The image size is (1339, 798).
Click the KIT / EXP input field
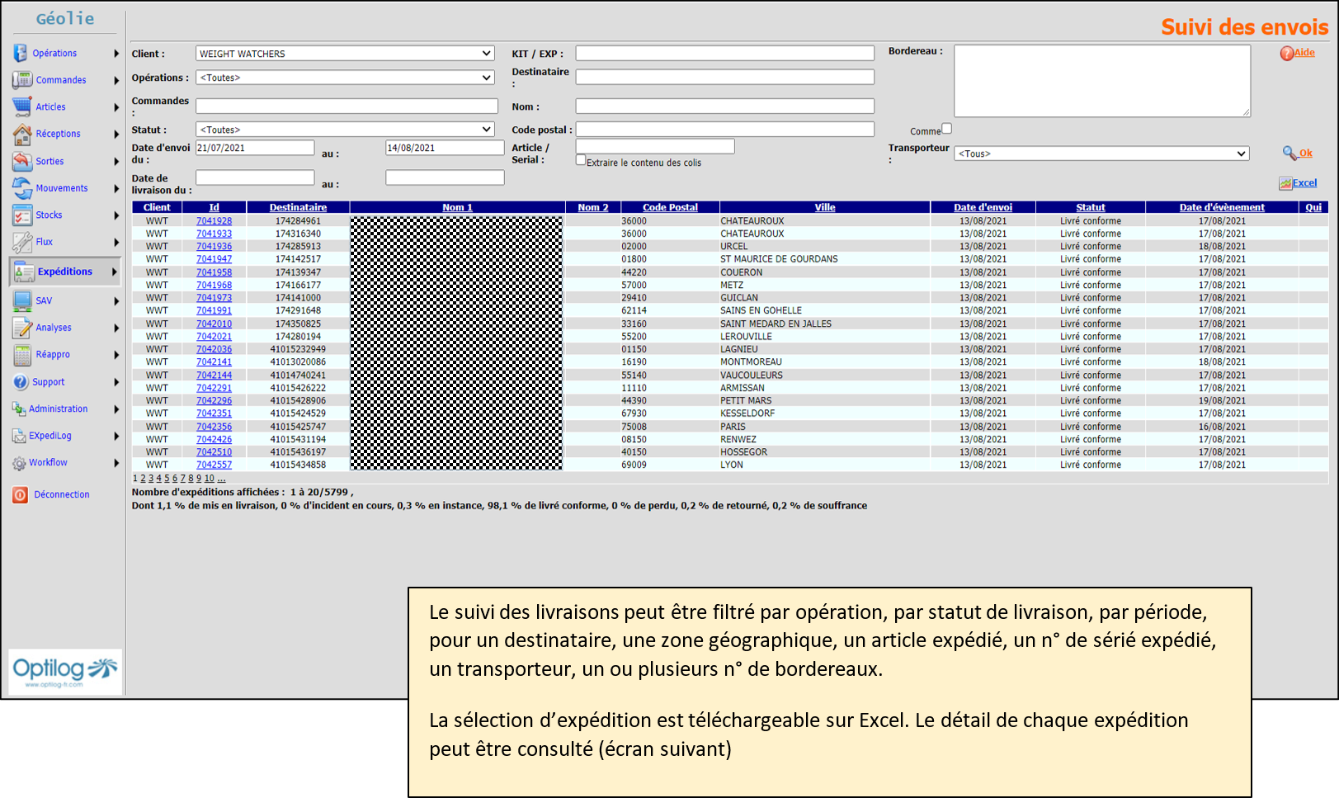(724, 54)
